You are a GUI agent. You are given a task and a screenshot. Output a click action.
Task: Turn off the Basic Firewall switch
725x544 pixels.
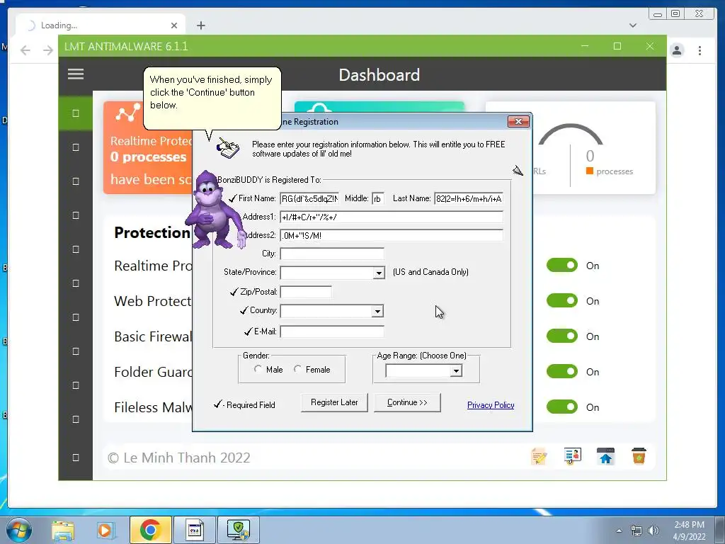coord(561,336)
